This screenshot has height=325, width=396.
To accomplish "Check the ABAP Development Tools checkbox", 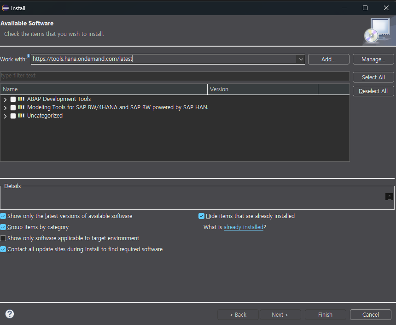I will pos(13,100).
